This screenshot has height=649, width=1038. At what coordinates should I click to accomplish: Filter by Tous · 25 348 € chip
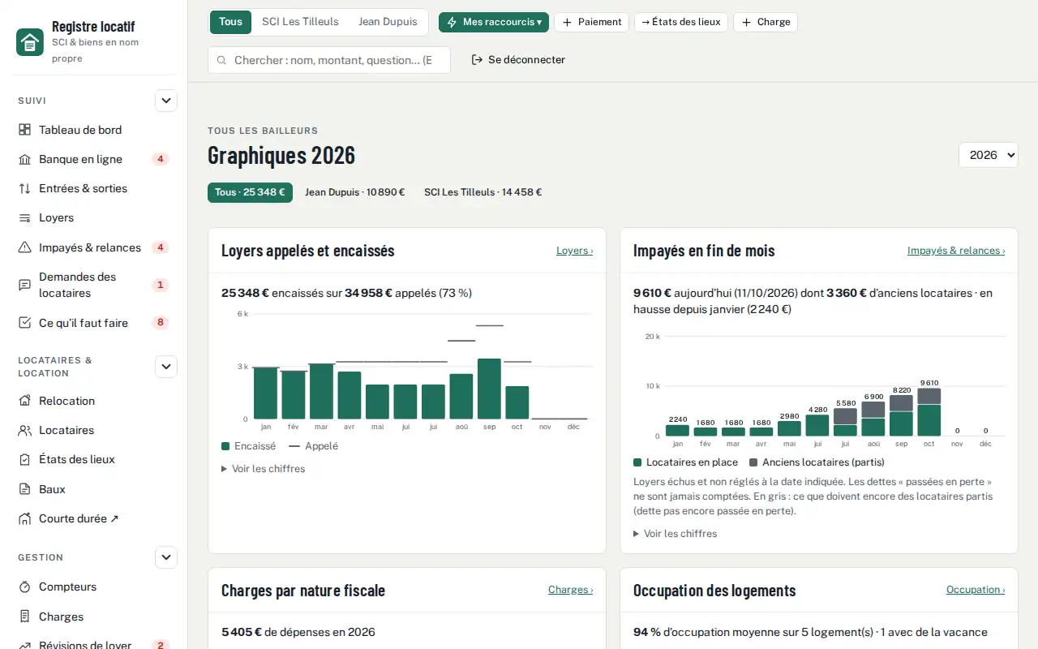(x=250, y=192)
